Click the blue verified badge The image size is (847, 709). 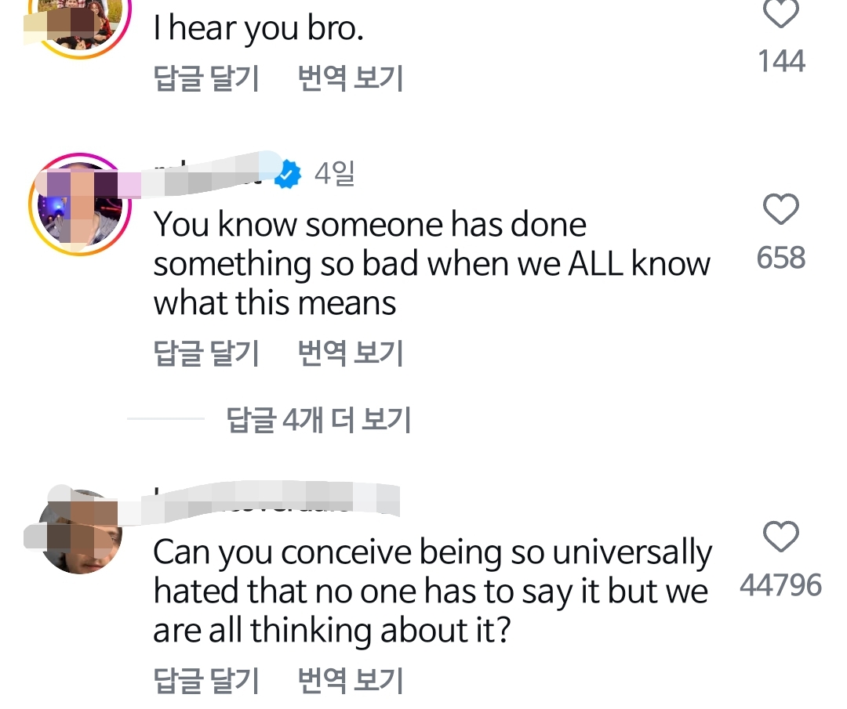tap(289, 175)
